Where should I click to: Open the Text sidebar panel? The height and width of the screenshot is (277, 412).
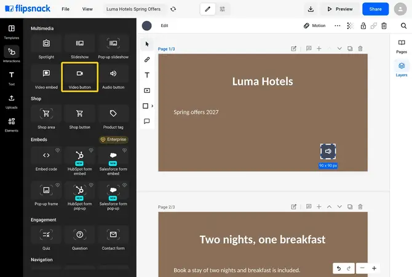12,78
